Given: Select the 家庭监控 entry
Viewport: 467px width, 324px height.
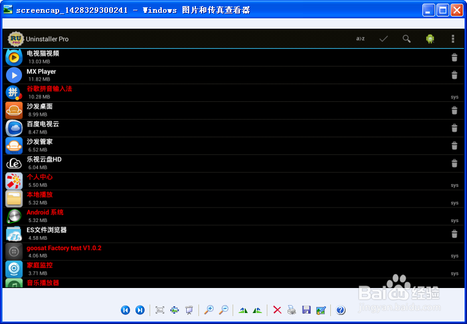Looking at the screenshot, I should click(x=233, y=269).
